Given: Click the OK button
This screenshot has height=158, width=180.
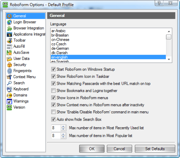Looking at the screenshot, I should tap(92, 149).
